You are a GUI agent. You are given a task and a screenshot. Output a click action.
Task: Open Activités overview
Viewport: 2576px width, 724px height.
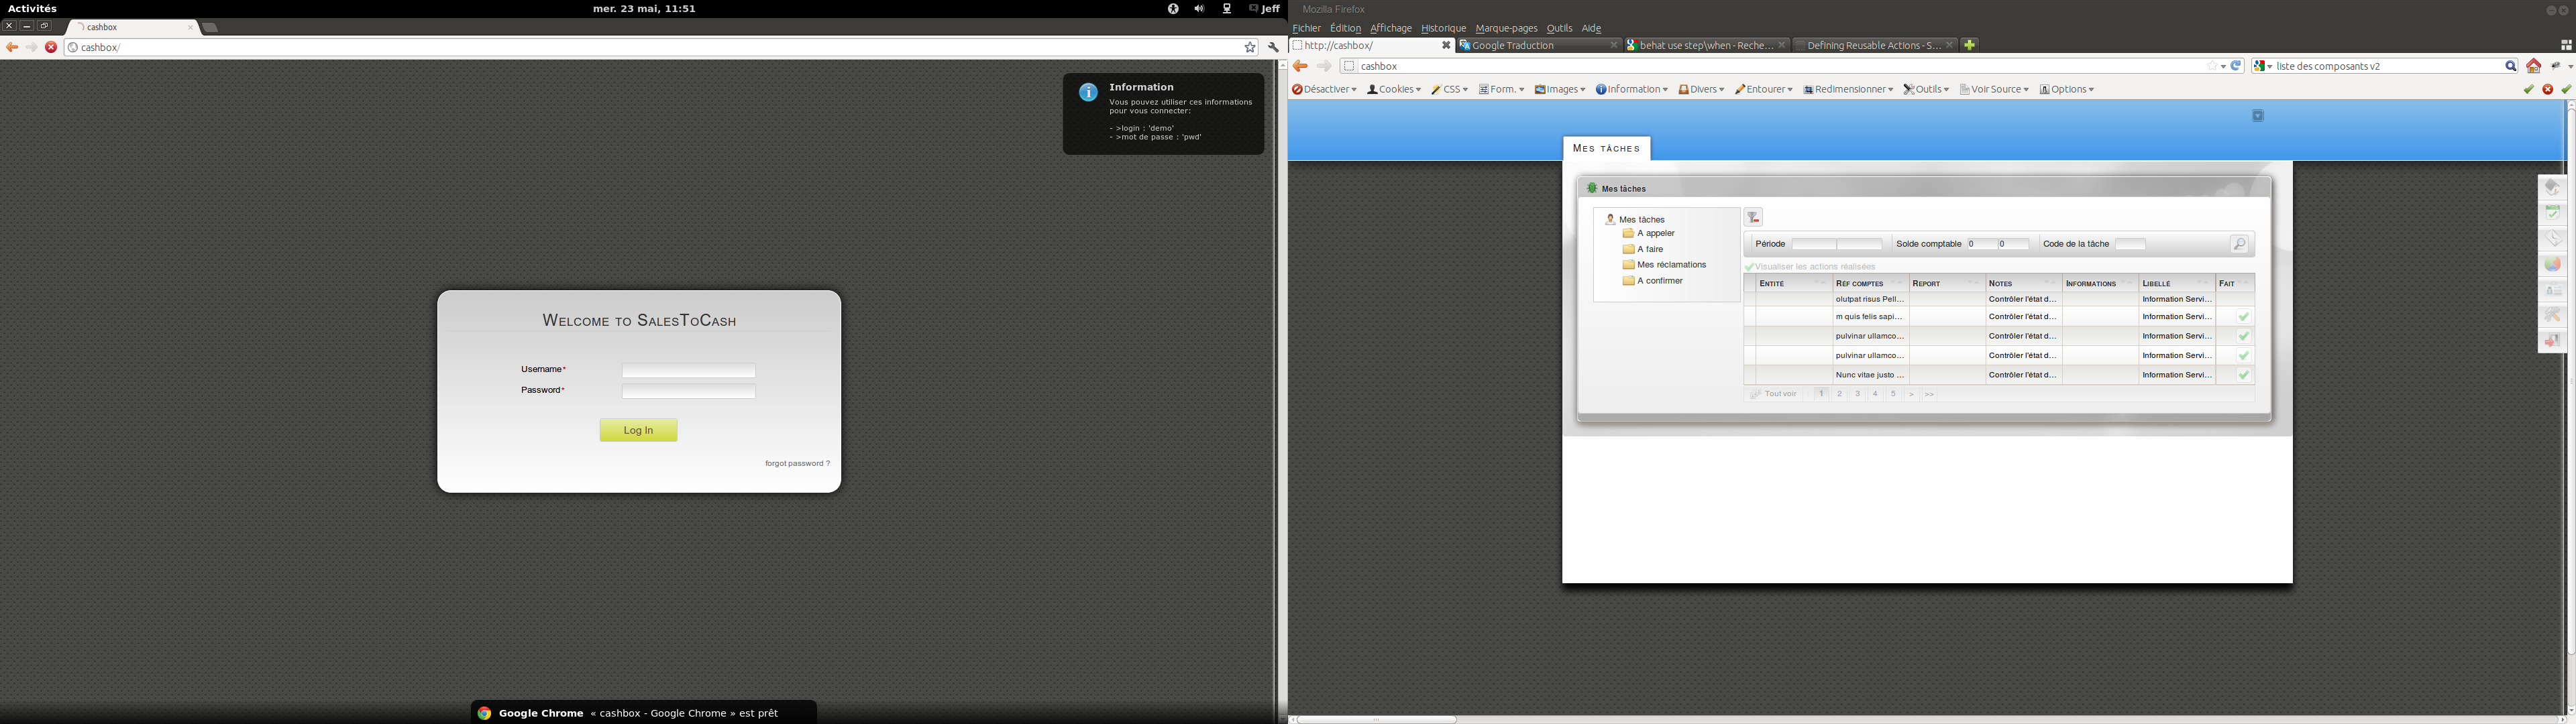coord(32,9)
